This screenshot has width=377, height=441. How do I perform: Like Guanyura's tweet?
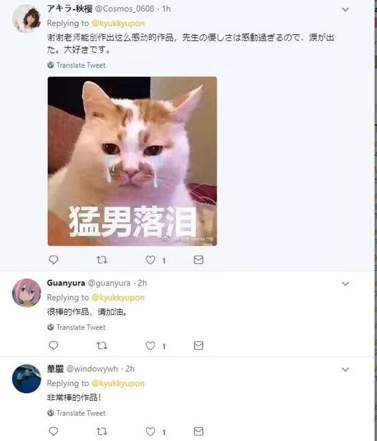[x=150, y=346]
